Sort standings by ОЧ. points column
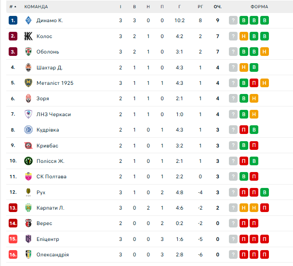The height and width of the screenshot is (266, 293). [x=217, y=7]
